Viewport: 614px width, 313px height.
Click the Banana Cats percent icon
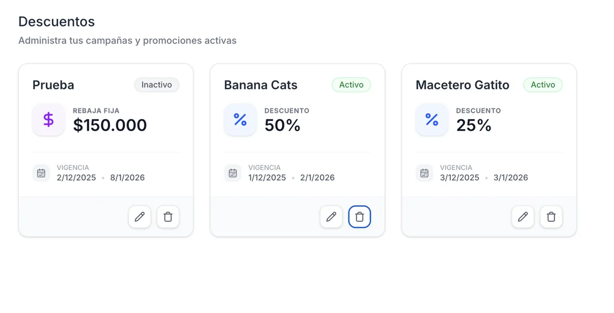coord(240,119)
